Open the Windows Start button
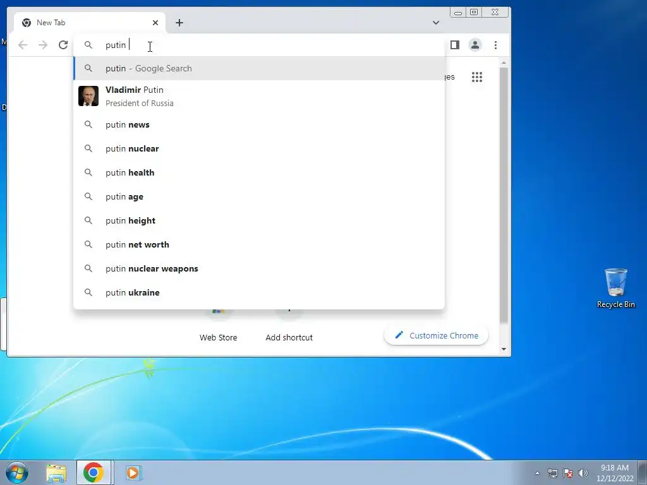Screen dimensions: 647x485 pos(17,472)
